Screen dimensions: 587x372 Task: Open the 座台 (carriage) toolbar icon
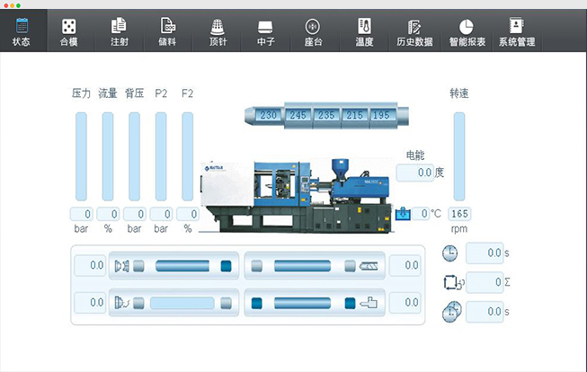[x=313, y=31]
